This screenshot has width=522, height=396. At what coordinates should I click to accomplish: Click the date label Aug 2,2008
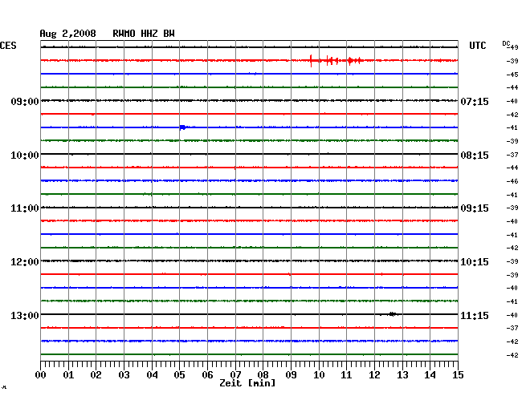tap(68, 34)
